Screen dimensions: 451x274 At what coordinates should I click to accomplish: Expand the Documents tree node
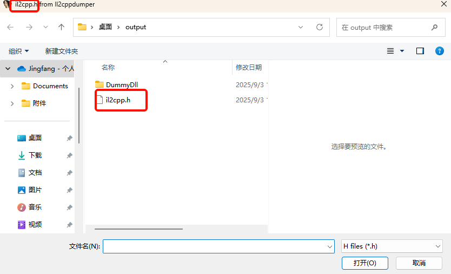pyautogui.click(x=12, y=86)
